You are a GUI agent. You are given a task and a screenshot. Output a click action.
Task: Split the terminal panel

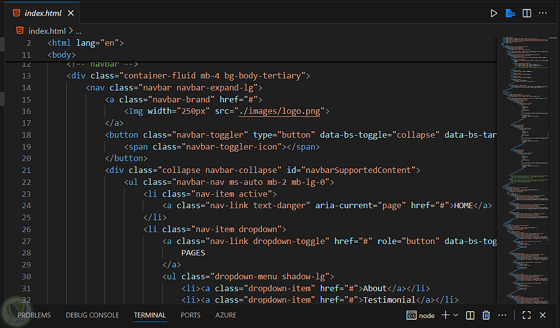point(470,315)
